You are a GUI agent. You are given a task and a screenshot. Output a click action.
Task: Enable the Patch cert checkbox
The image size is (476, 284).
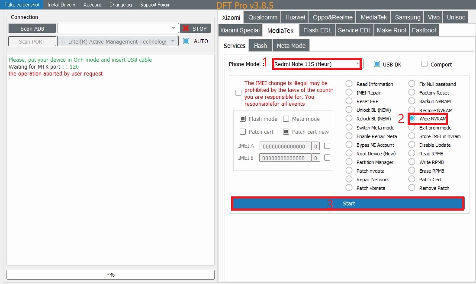[x=243, y=132]
